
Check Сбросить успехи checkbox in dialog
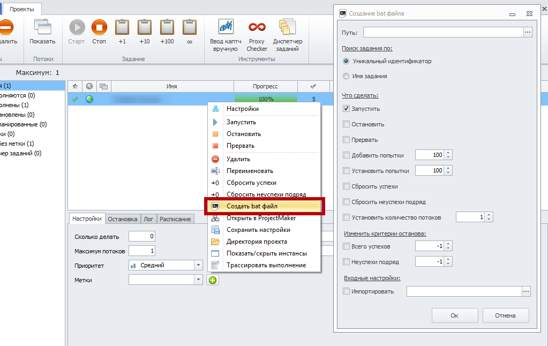(x=347, y=186)
